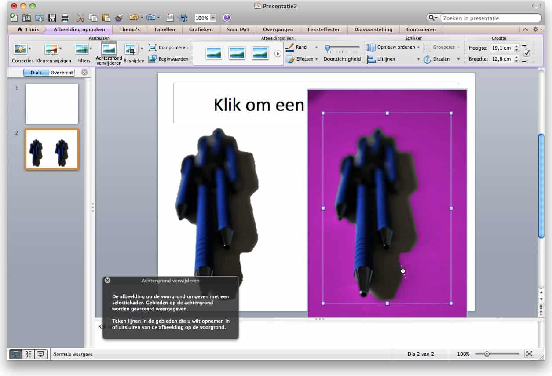Image resolution: width=552 pixels, height=376 pixels.
Task: Open the ribbon settings gear menu
Action: tap(537, 29)
